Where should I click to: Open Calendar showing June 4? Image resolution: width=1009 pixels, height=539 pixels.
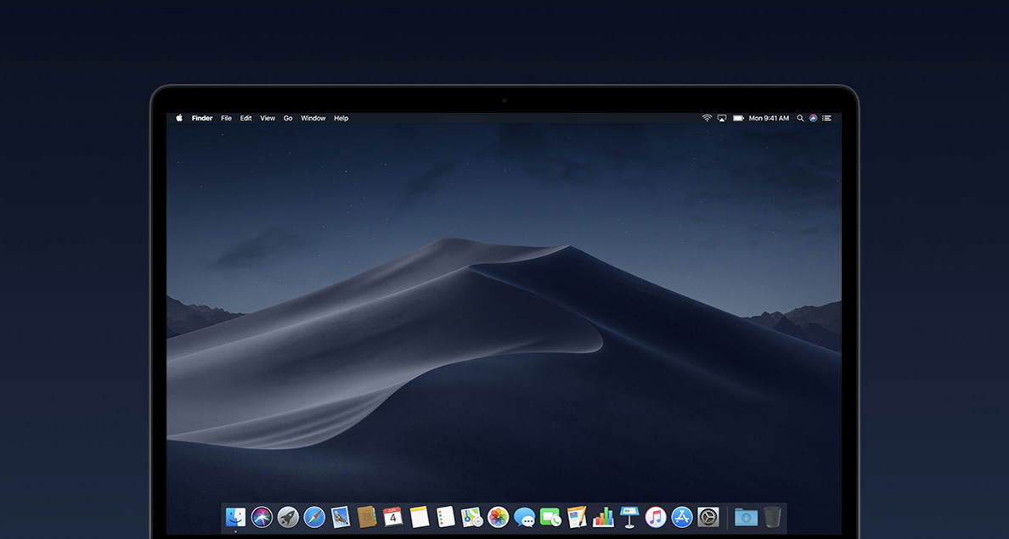pyautogui.click(x=393, y=517)
